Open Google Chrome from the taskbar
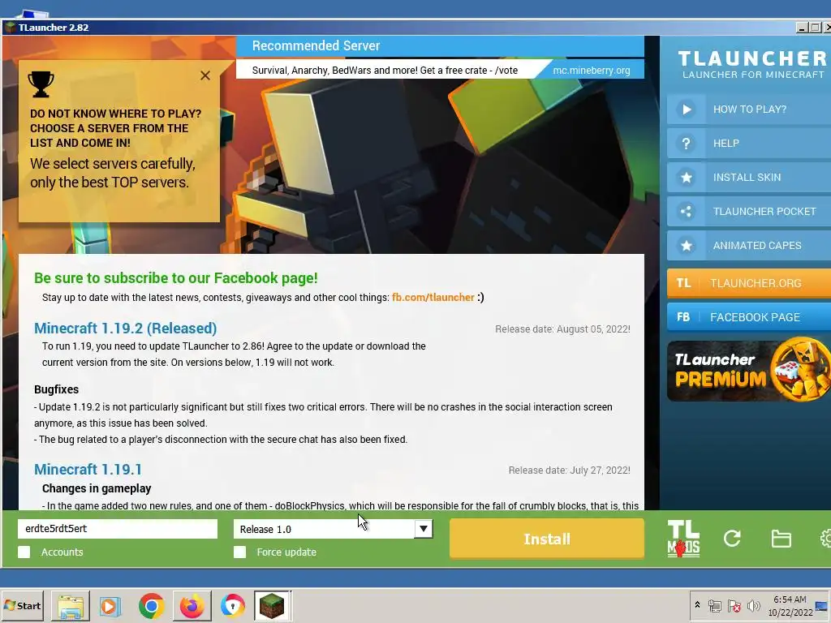831x623 pixels. click(x=151, y=605)
